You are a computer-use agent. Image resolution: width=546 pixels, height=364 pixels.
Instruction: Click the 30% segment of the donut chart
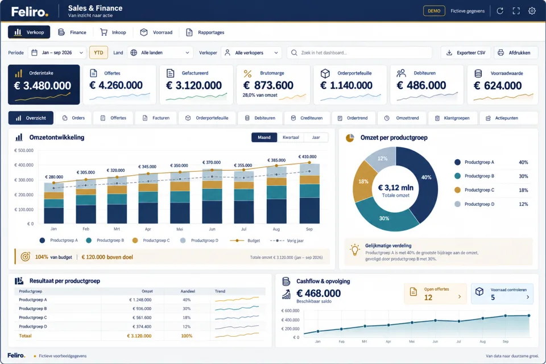pos(384,218)
